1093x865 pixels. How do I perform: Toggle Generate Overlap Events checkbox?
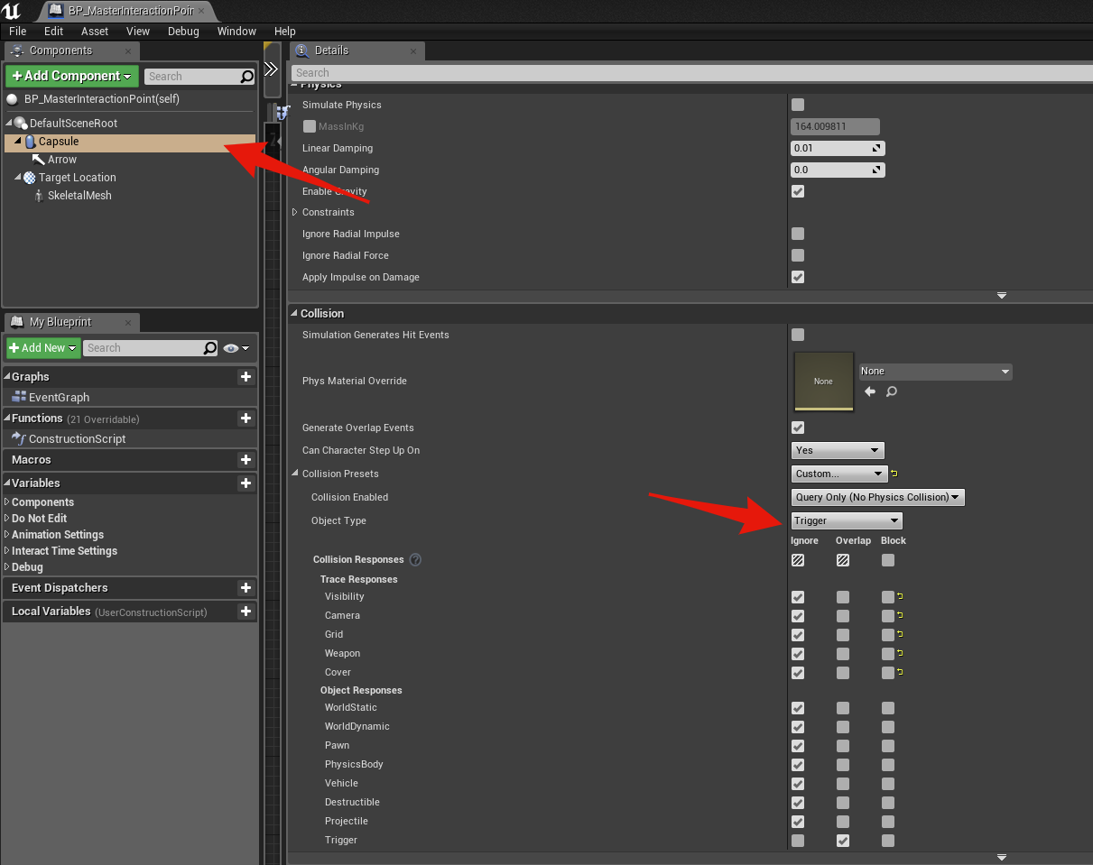[798, 428]
